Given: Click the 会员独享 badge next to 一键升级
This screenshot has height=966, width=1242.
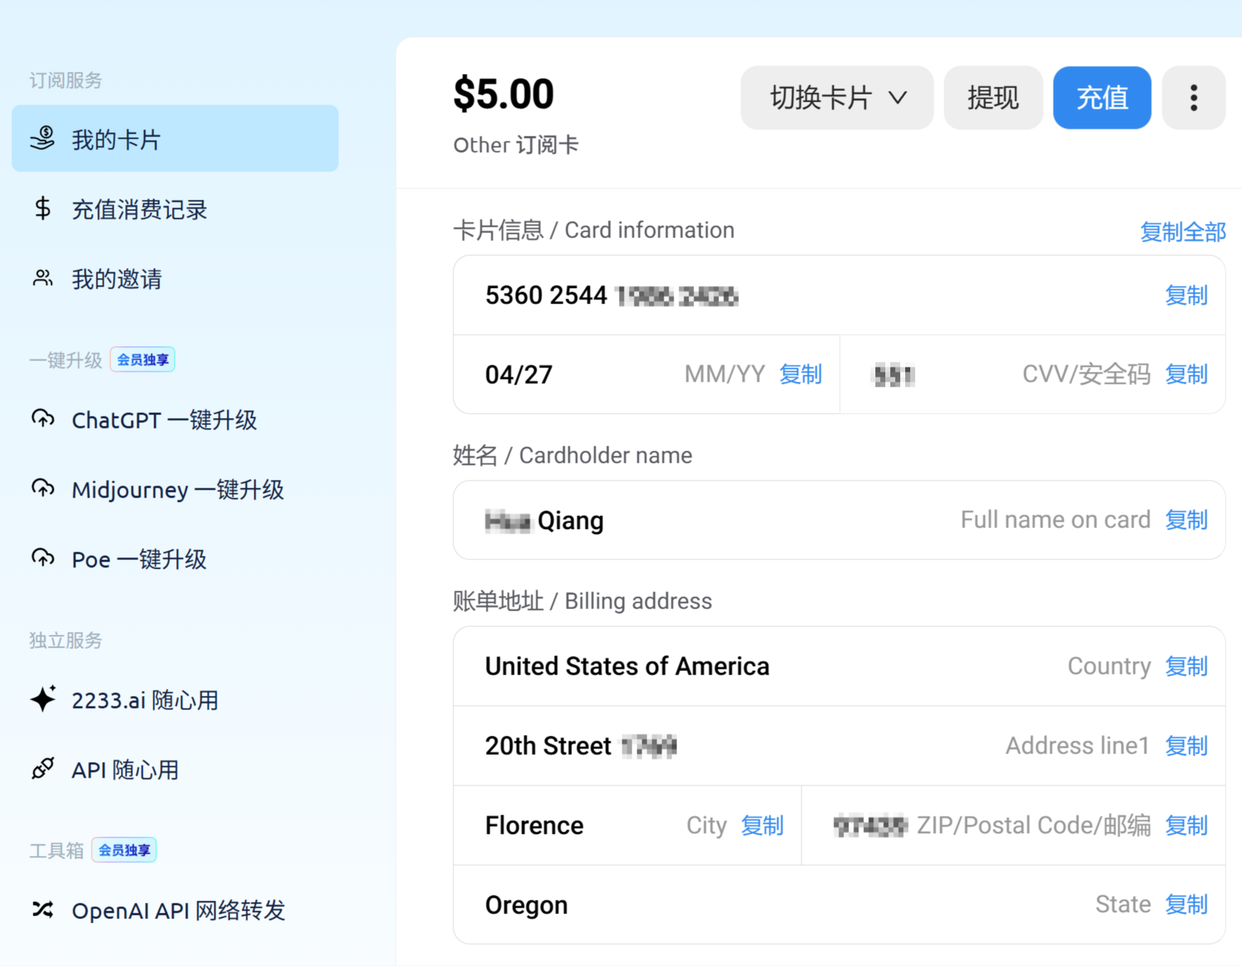Looking at the screenshot, I should tap(143, 360).
